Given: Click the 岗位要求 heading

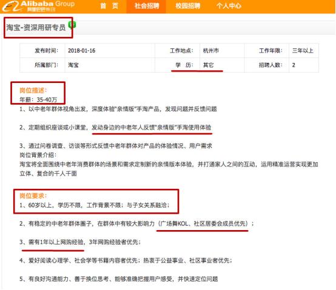Looking at the screenshot, I should coord(33,196).
